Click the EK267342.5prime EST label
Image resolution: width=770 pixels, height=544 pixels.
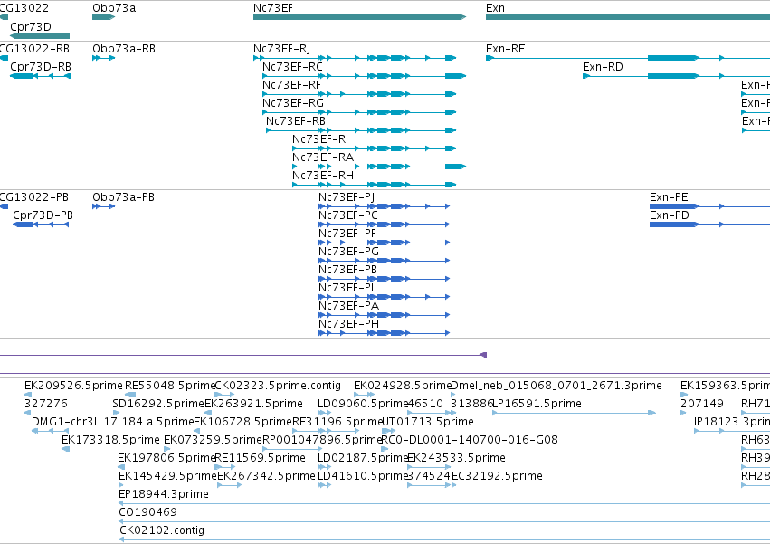[266, 476]
